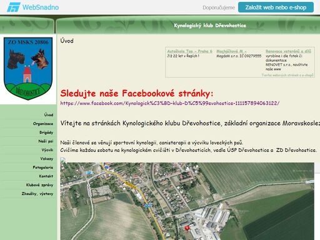This screenshot has width=320, height=240.
Task: Select the Výcvik menu item
Action: (x=47, y=150)
